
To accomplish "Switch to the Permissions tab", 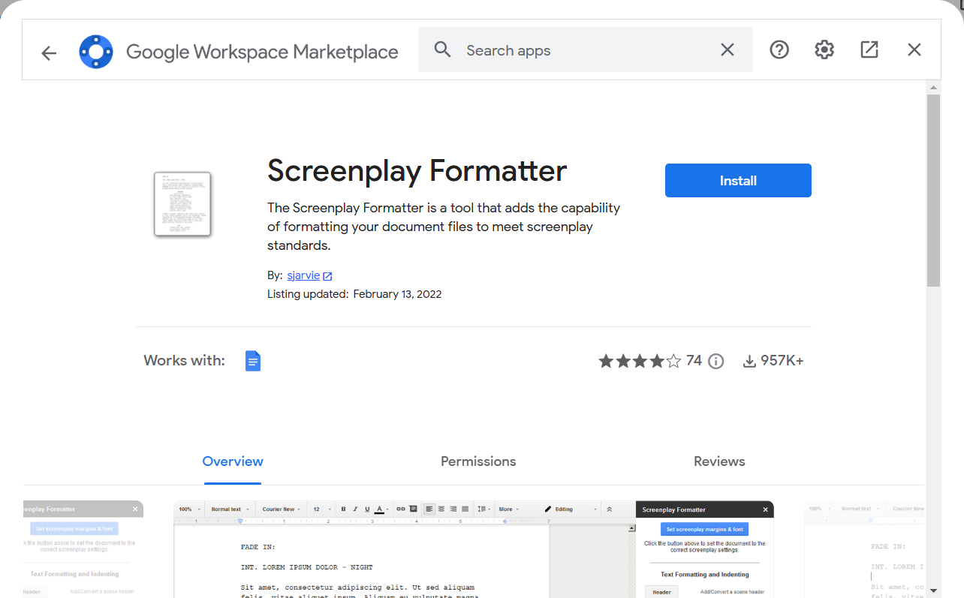I will 478,461.
